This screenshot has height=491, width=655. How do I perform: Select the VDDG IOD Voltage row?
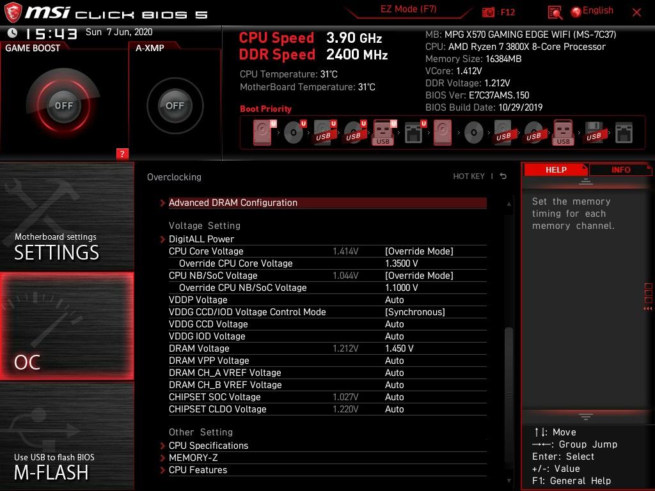(327, 336)
